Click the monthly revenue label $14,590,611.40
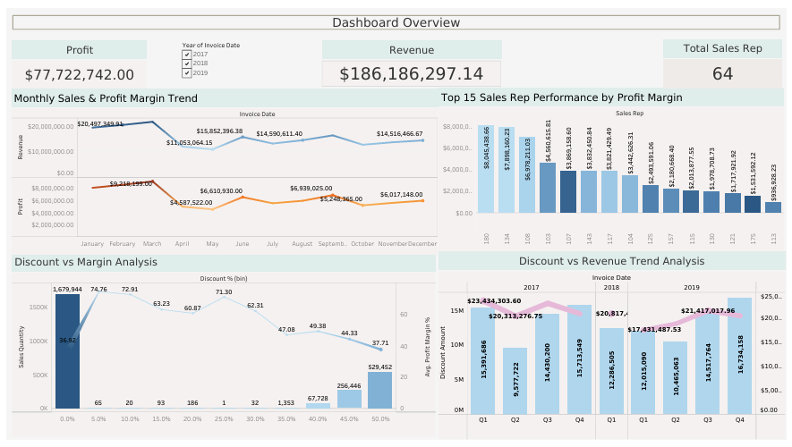The width and height of the screenshot is (792, 447). point(279,134)
